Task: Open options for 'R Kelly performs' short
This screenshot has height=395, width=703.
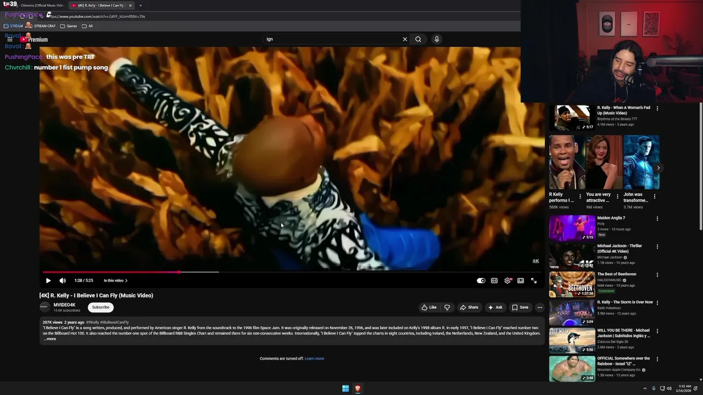Action: click(x=580, y=196)
